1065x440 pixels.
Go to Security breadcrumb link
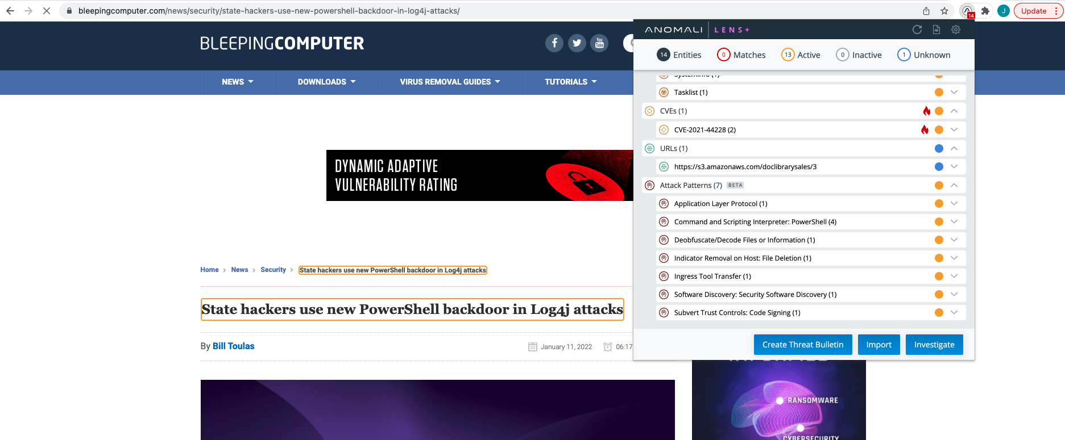tap(273, 270)
